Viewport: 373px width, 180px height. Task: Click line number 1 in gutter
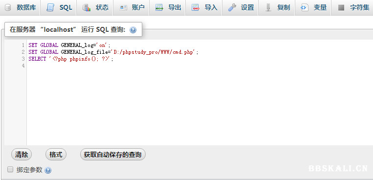(x=23, y=45)
